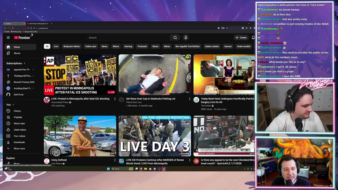Open more options for AP protest video
This screenshot has width=338, height=190.
(115, 99)
